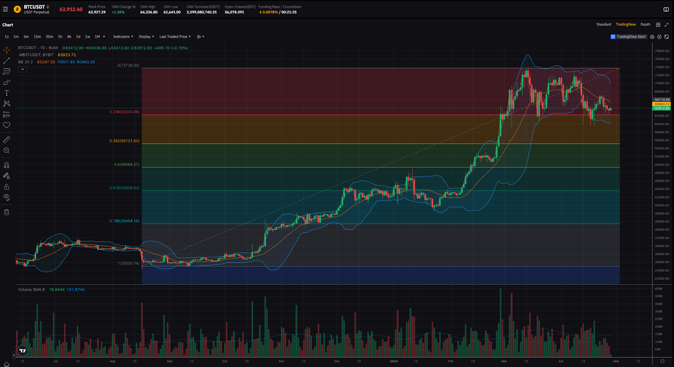Image resolution: width=674 pixels, height=367 pixels.
Task: Click the Volume SMA 9 legend
Action: click(x=31, y=290)
